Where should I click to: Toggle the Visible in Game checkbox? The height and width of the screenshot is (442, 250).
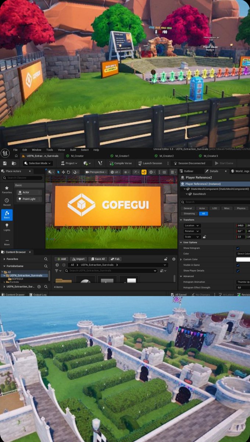[x=238, y=265]
